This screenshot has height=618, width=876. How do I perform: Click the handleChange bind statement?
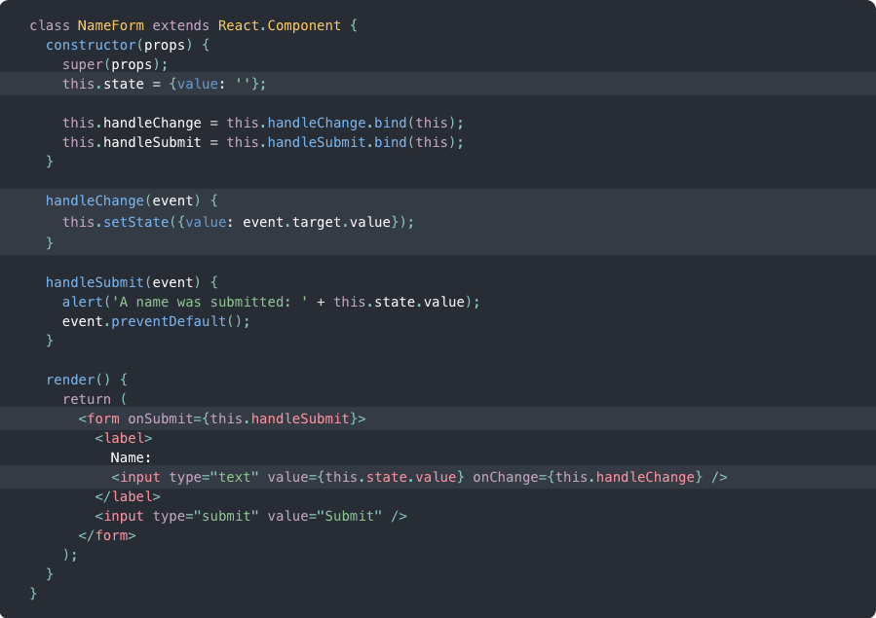click(263, 123)
